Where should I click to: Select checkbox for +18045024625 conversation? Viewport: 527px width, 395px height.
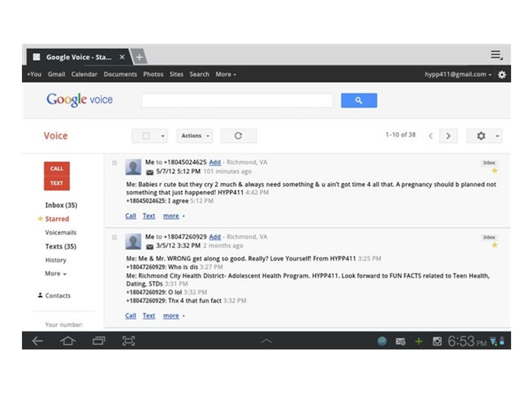pos(115,163)
